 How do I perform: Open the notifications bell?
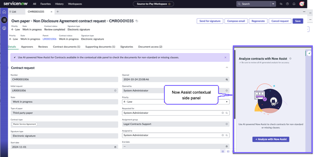tap(294, 4)
